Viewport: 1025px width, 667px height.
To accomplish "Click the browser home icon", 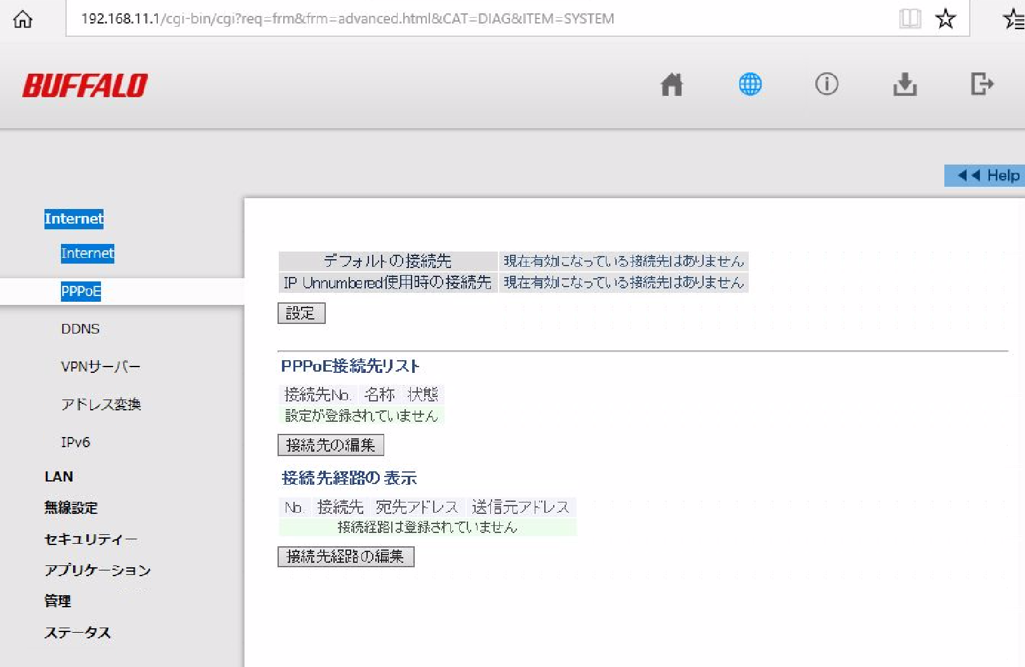I will point(23,19).
